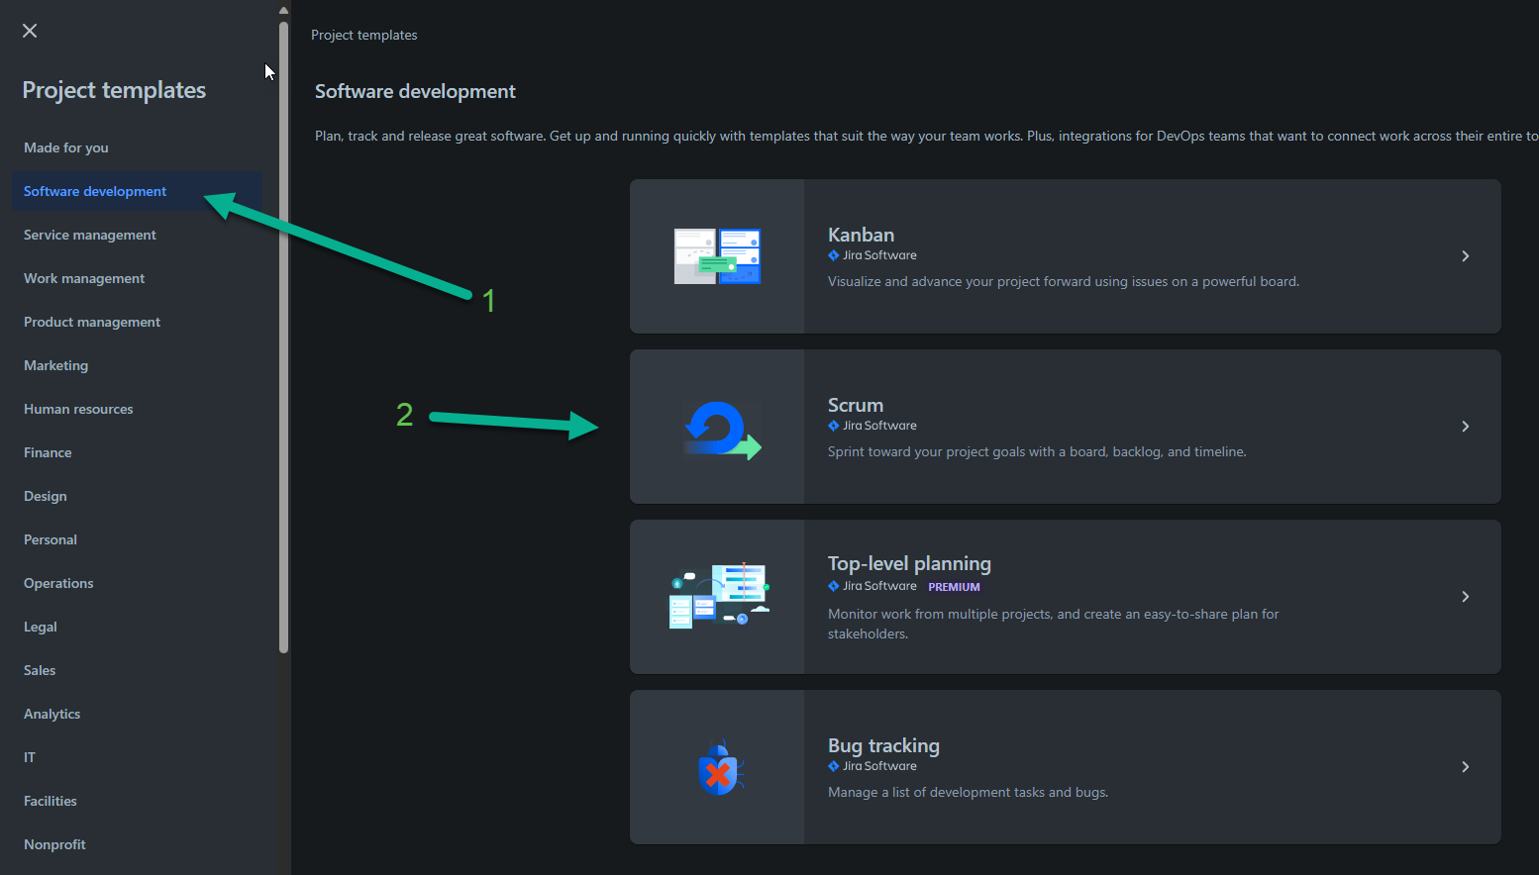Image resolution: width=1539 pixels, height=875 pixels.
Task: Click the Project templates breadcrumb
Action: pos(363,35)
